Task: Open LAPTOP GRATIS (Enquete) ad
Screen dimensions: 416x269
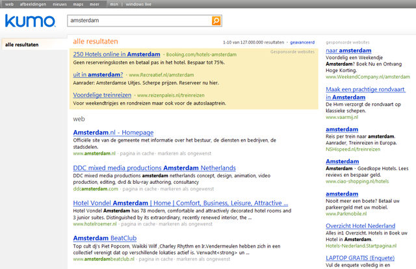Action: 359,258
